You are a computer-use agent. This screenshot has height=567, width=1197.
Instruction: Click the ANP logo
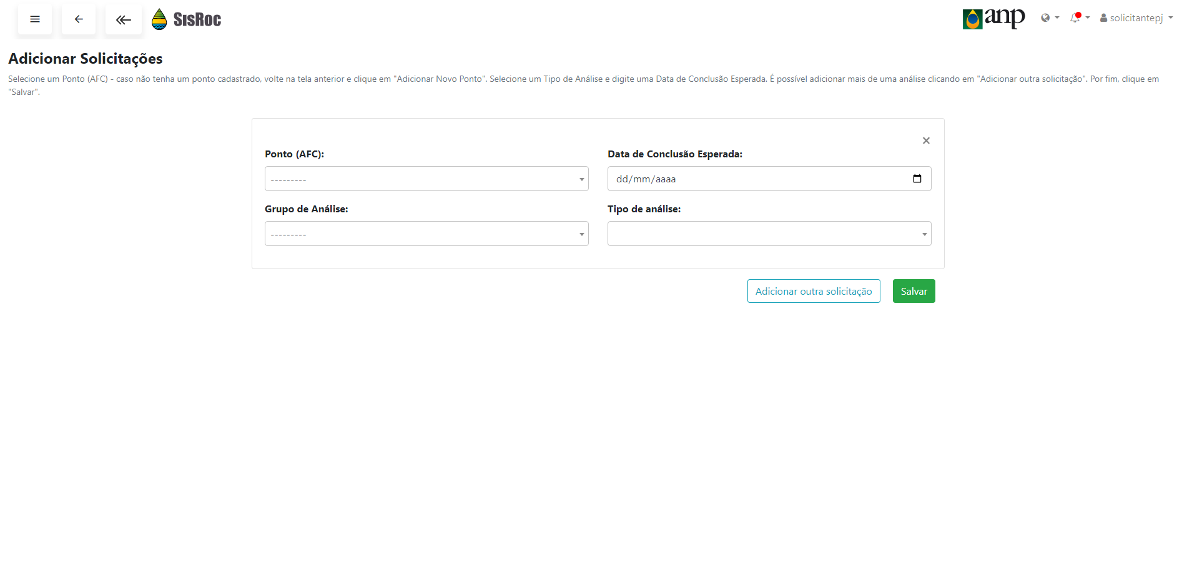(x=993, y=19)
